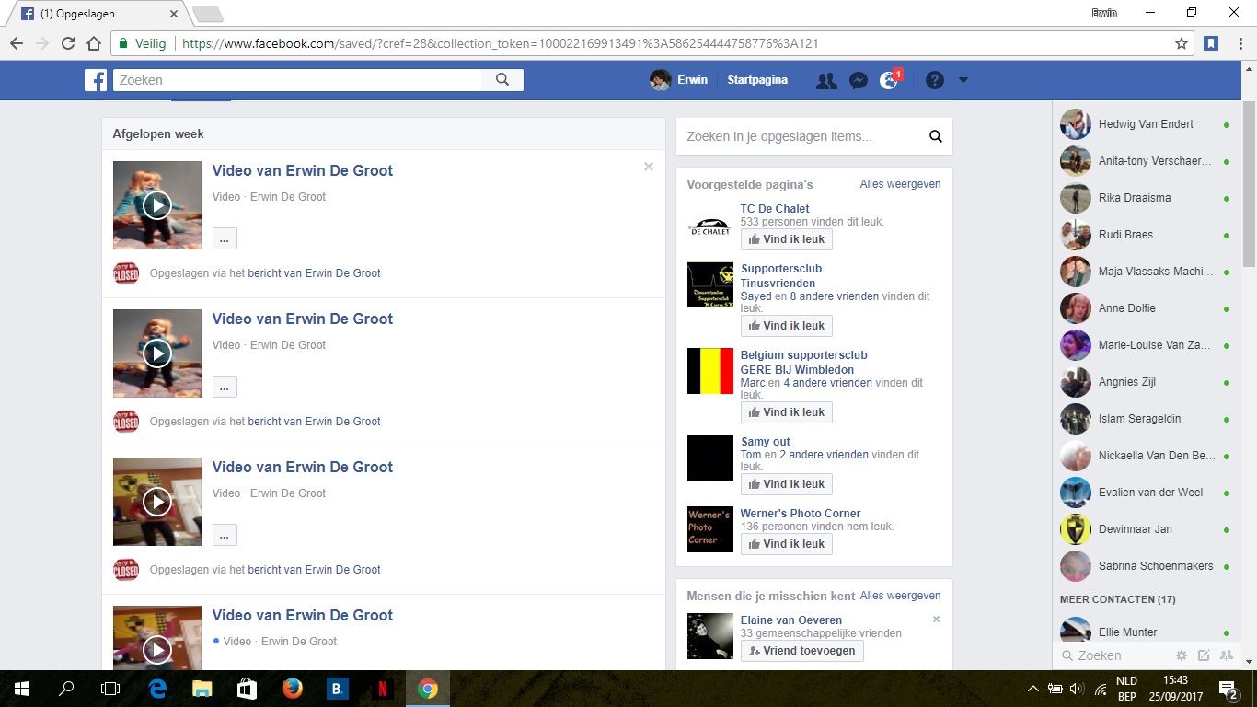Click the quick help question mark icon

(x=935, y=80)
